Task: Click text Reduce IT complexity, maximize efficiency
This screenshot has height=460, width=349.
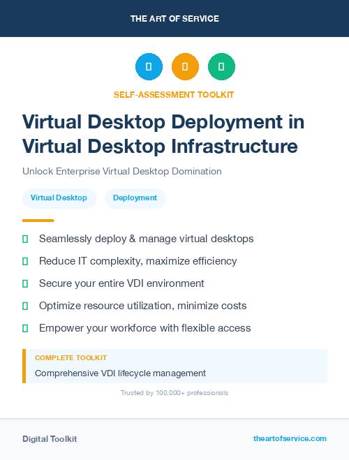Action: 138,261
